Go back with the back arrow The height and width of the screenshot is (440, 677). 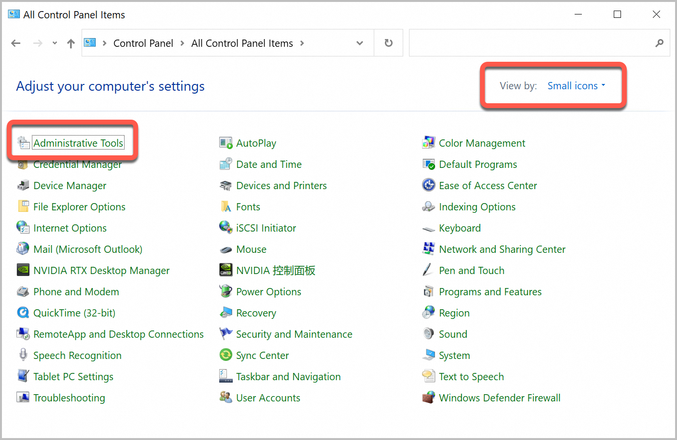click(16, 43)
